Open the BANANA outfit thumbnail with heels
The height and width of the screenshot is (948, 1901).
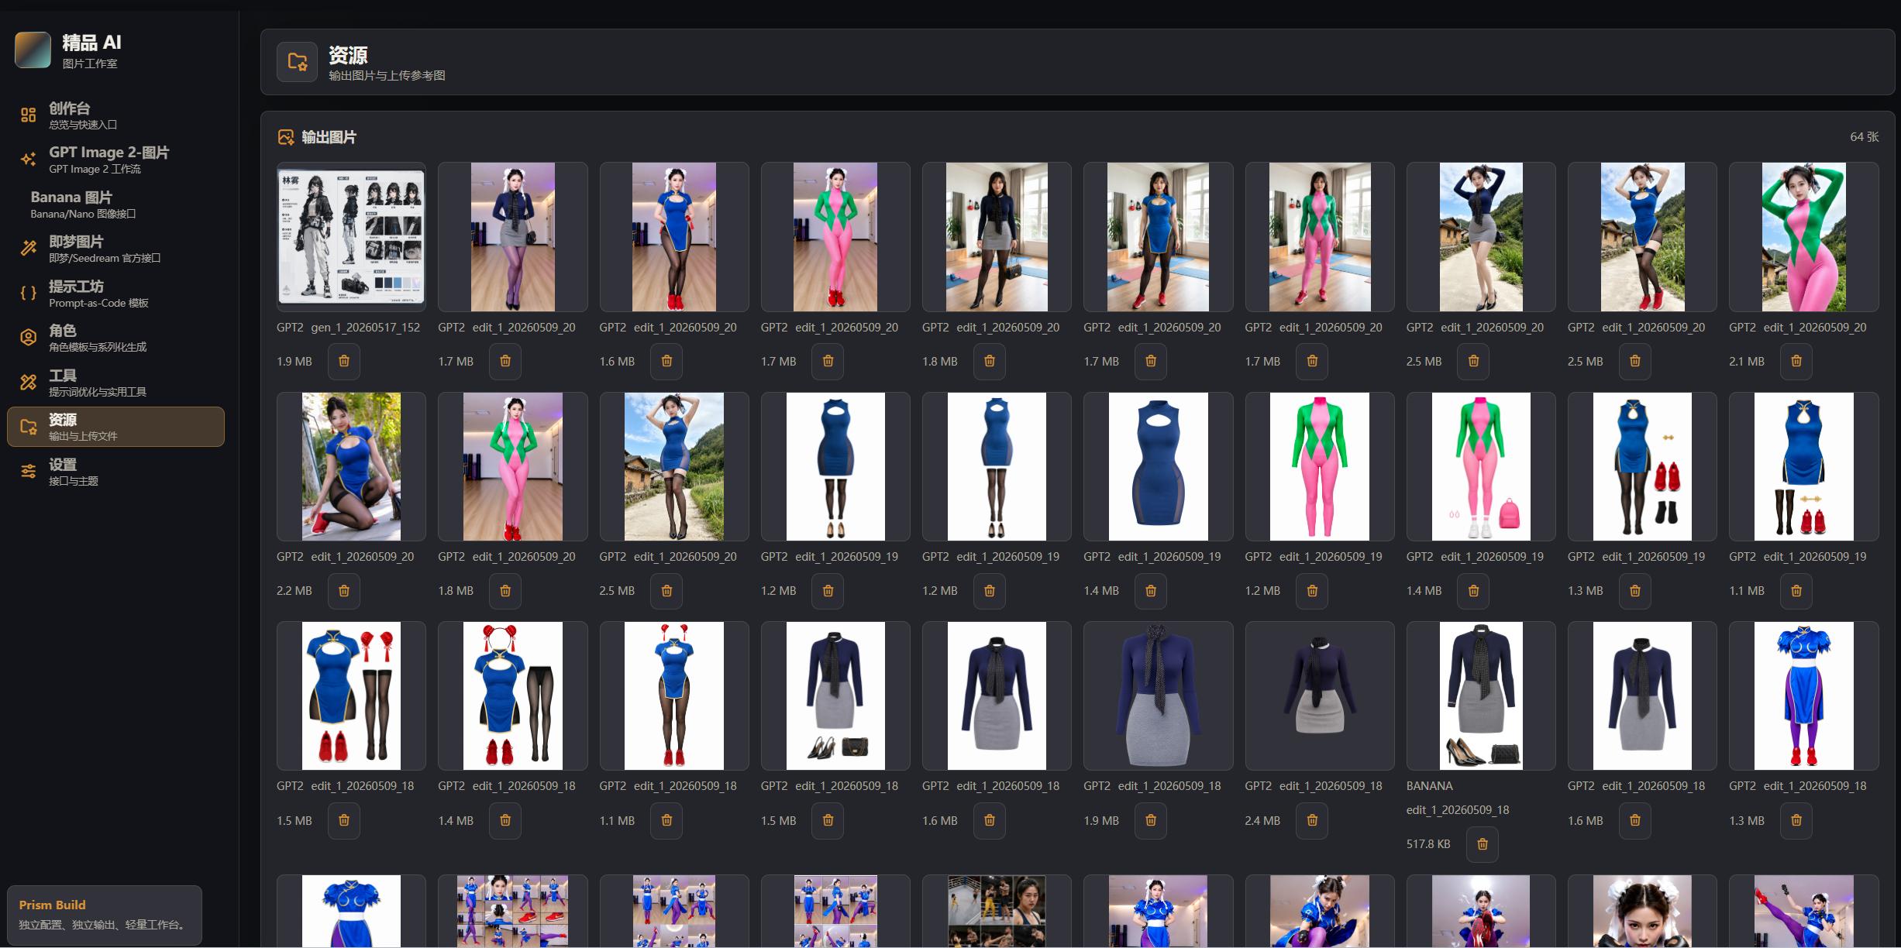[x=1481, y=696]
